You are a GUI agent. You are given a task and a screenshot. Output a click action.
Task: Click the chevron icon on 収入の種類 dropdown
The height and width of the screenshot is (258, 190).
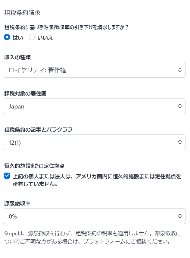180,70
